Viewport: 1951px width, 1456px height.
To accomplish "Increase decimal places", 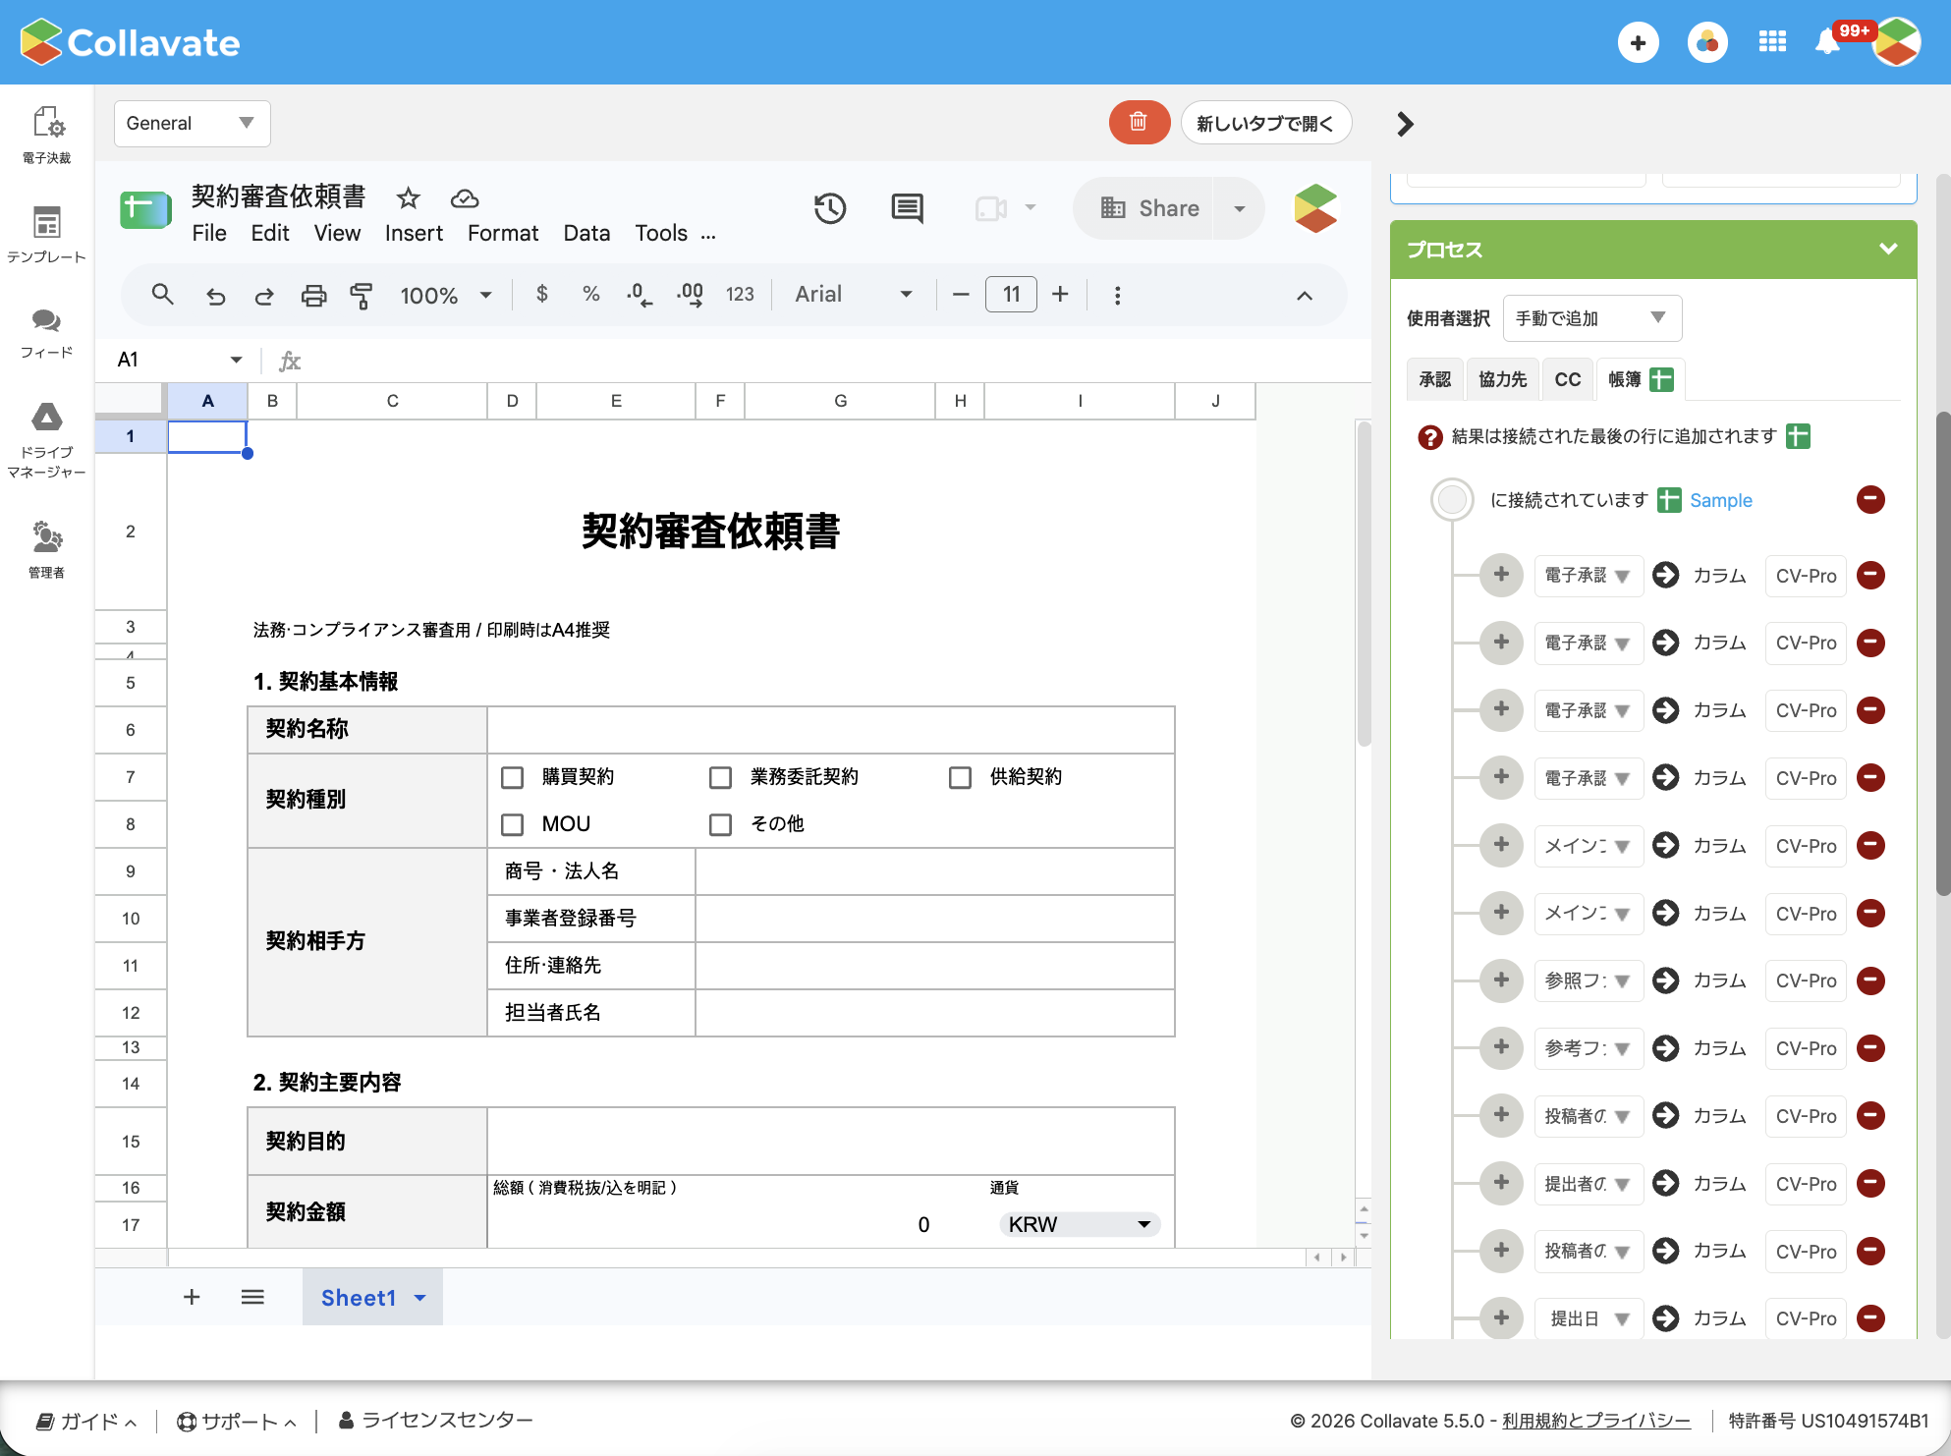I will (x=691, y=295).
